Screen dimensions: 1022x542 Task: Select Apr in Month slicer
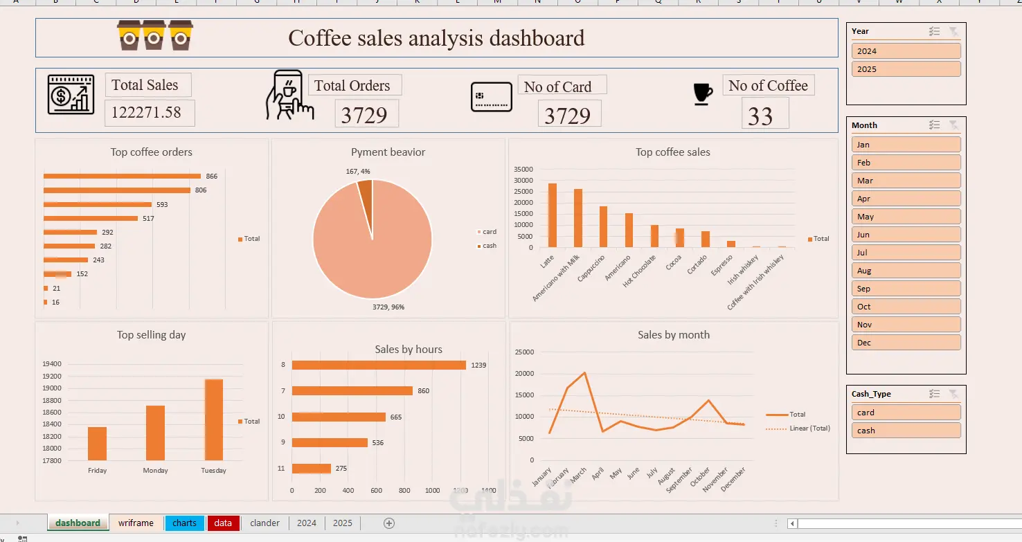click(906, 199)
